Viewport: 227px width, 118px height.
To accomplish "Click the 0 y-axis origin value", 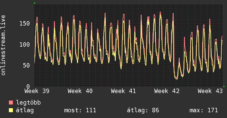I will 28,86.
